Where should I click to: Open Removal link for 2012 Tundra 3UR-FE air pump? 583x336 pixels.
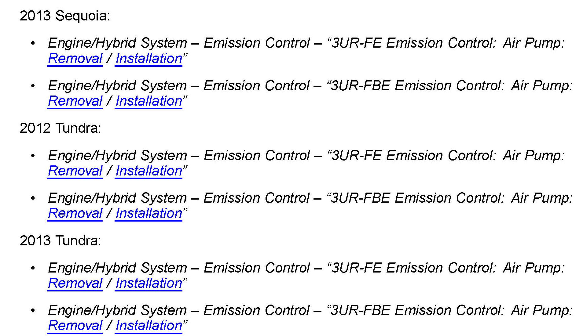75,171
